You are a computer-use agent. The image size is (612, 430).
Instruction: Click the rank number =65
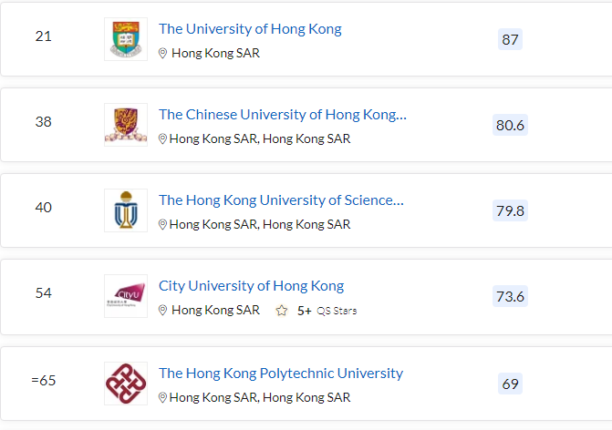(x=44, y=381)
